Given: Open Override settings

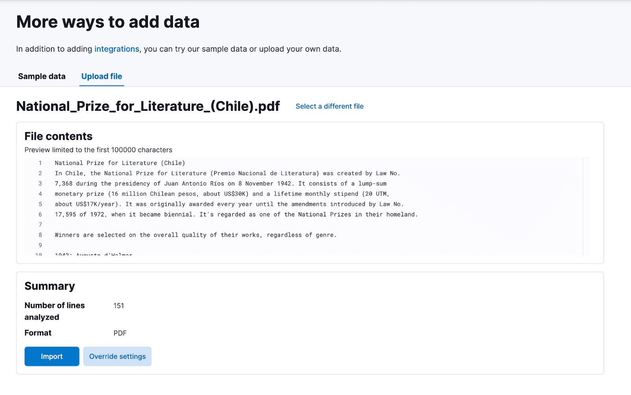Looking at the screenshot, I should tap(117, 356).
